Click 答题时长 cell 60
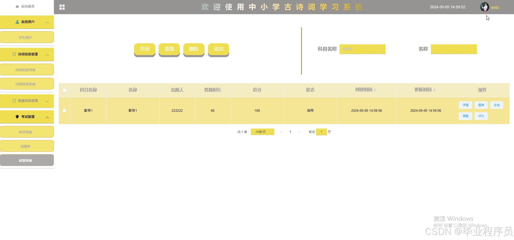514x240 pixels. tap(213, 111)
